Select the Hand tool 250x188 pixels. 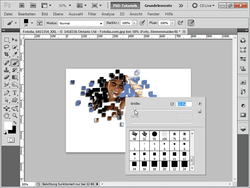pyautogui.click(x=7, y=115)
